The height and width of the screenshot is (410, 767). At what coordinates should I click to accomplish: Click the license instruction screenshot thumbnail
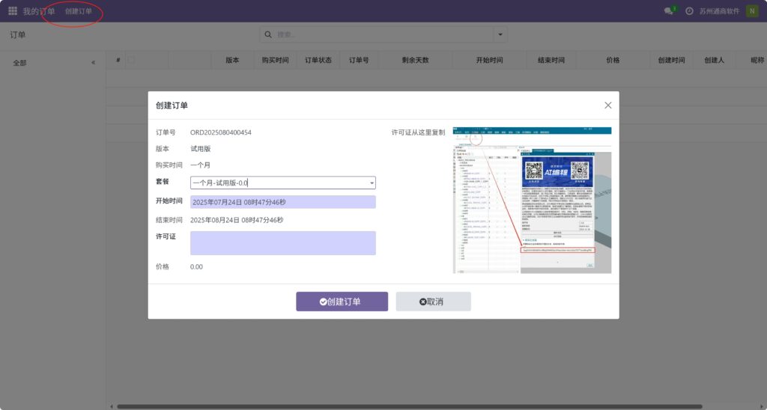click(x=532, y=200)
